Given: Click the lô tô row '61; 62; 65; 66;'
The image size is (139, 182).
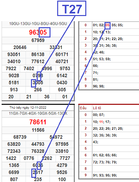Looking at the screenshot, I should pos(105,155).
